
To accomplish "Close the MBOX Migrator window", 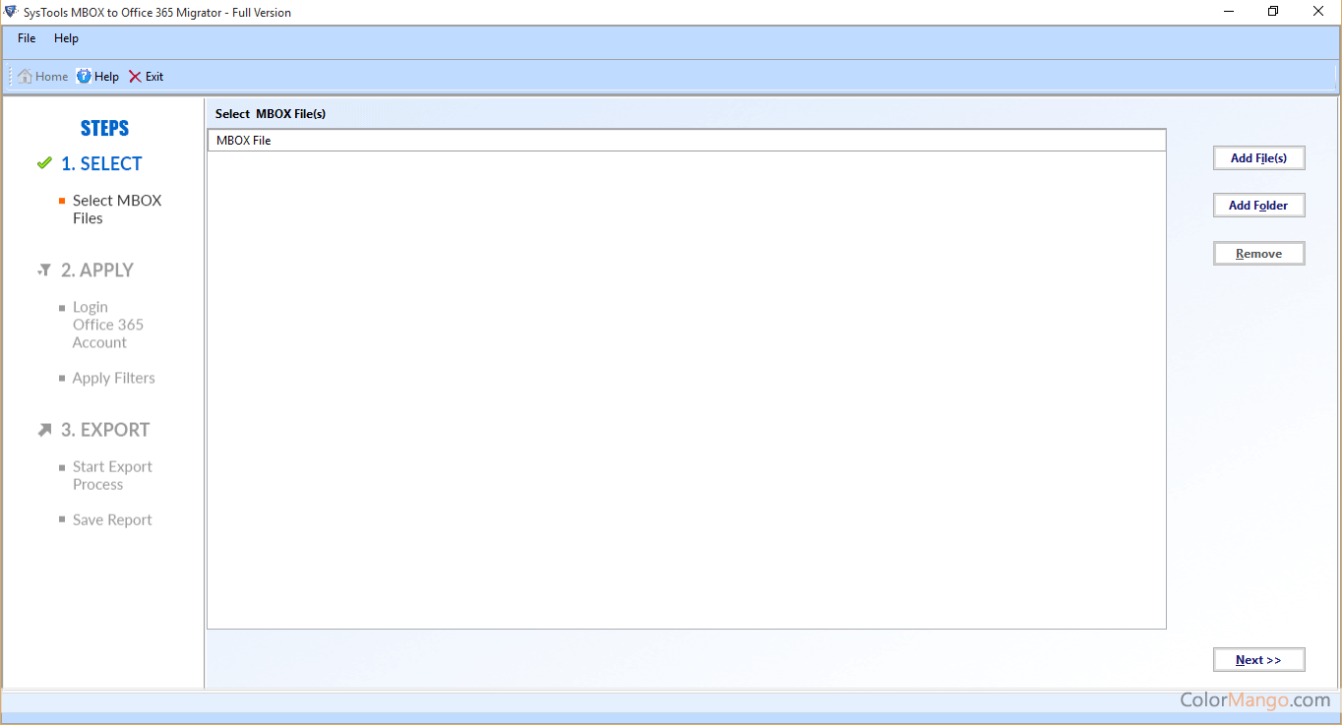I will coord(1318,12).
